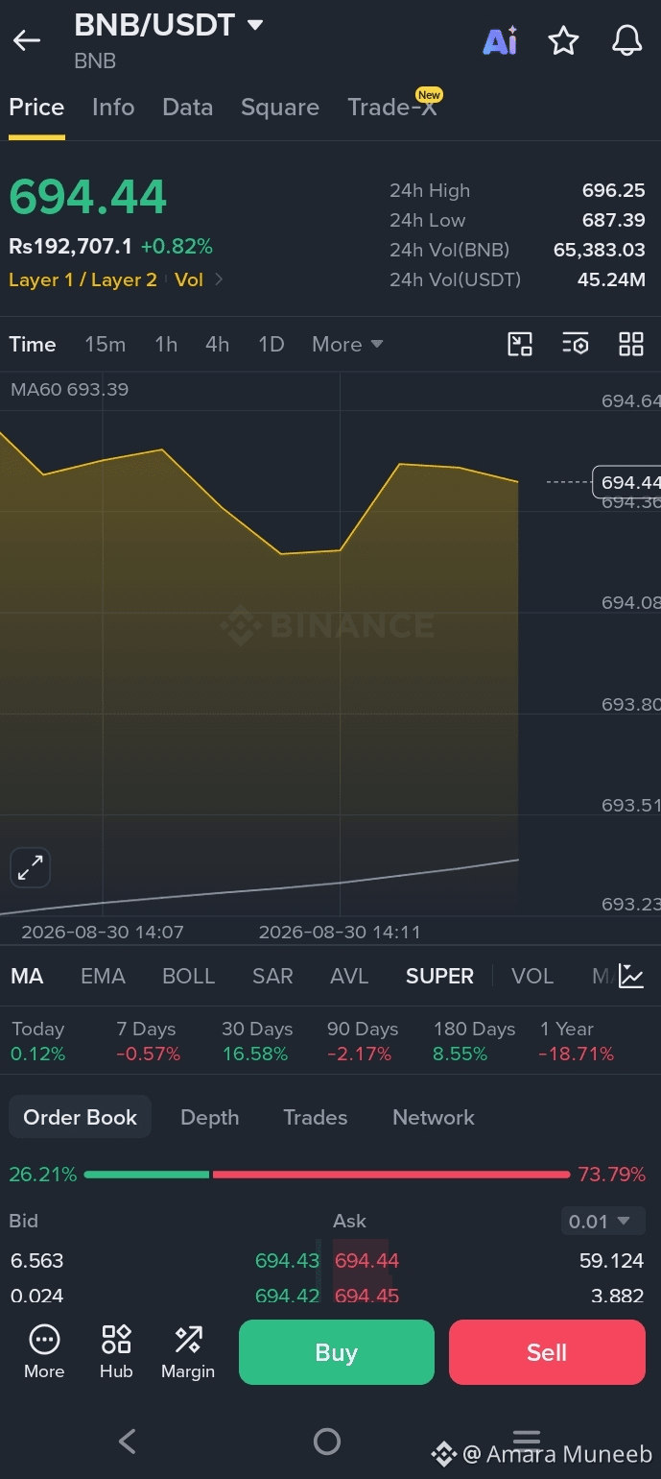This screenshot has height=1479, width=661.
Task: Open price alert bell icon
Action: [x=626, y=41]
